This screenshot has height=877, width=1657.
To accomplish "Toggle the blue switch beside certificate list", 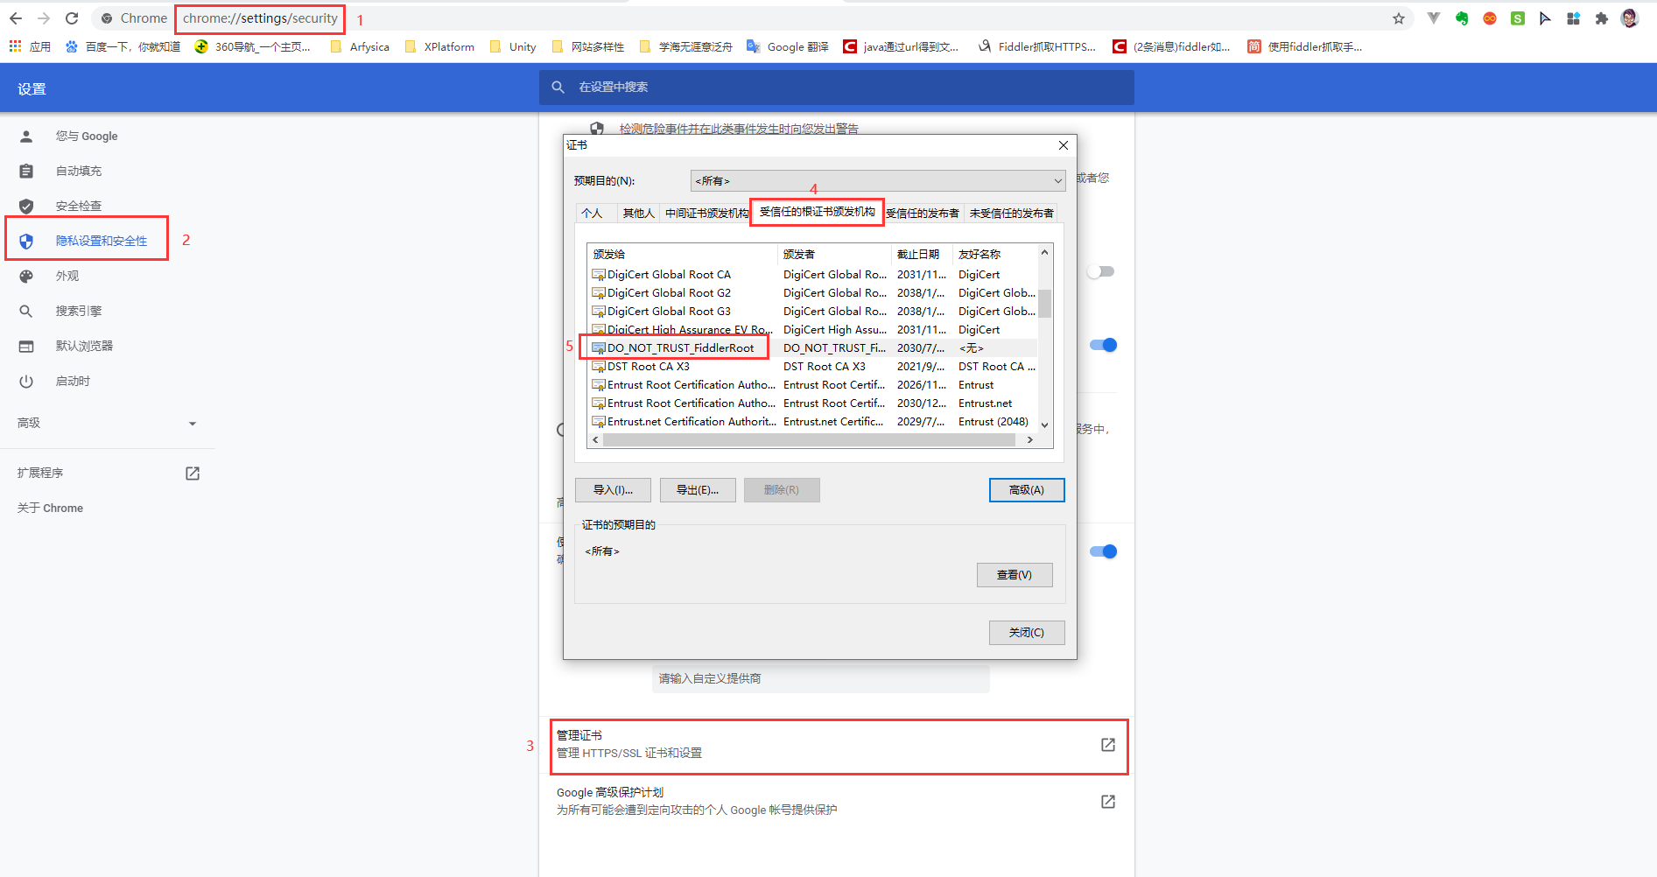I will 1103,345.
